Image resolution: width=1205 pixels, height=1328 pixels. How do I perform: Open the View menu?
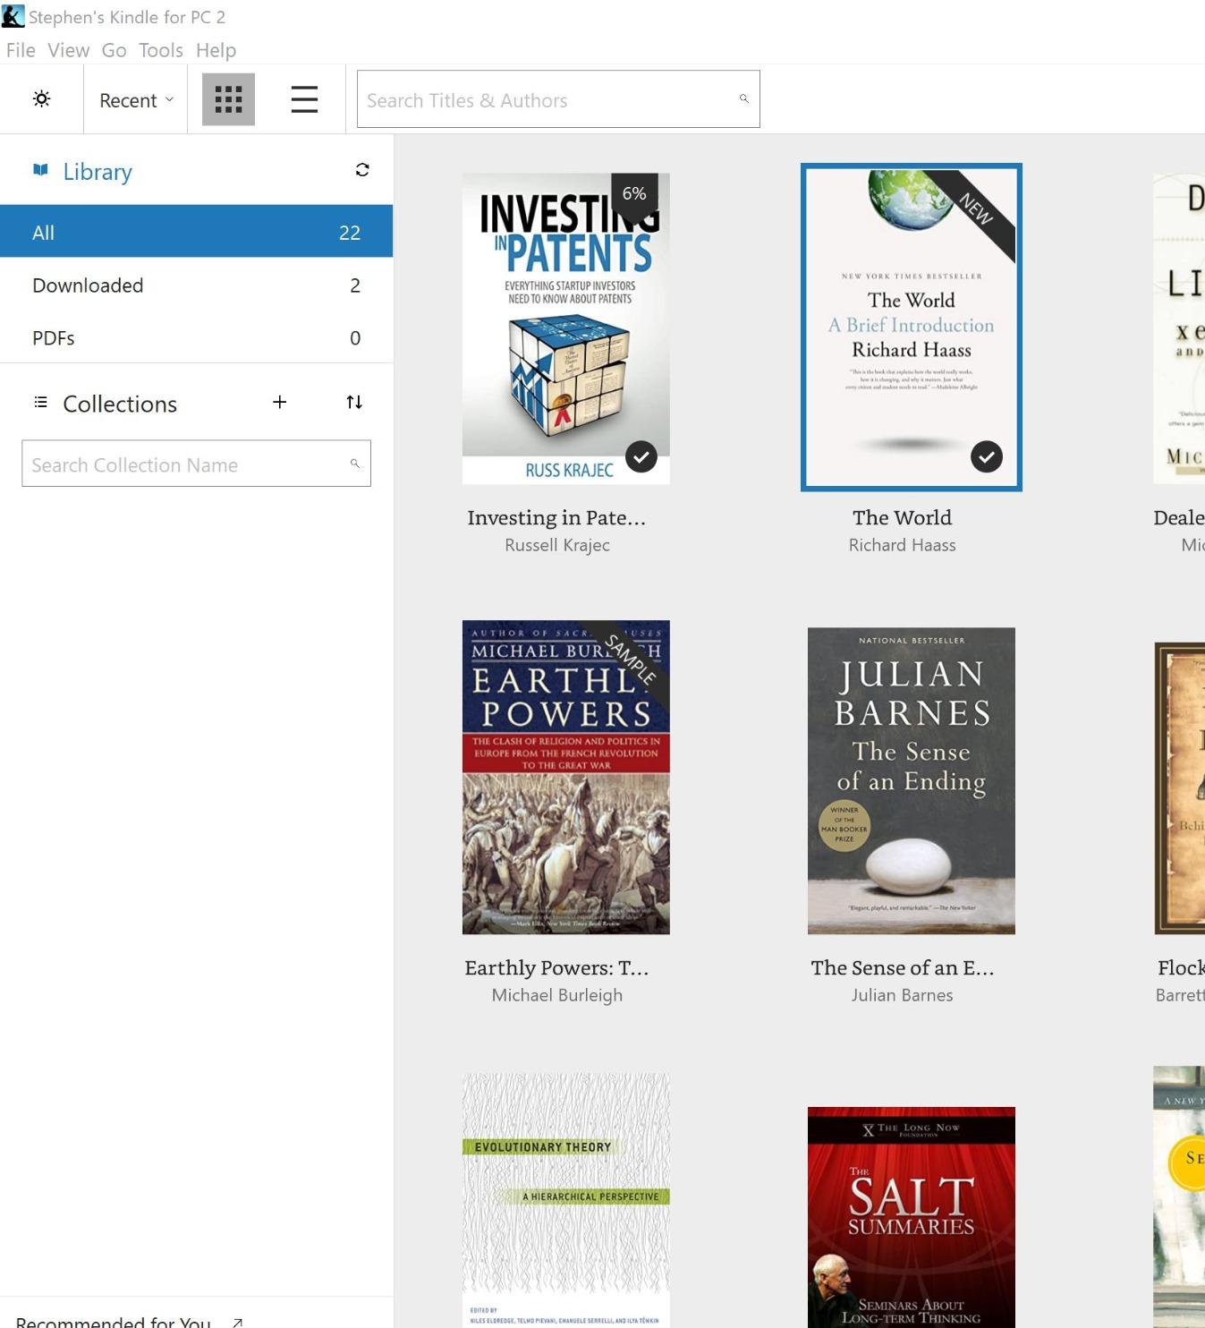click(68, 50)
